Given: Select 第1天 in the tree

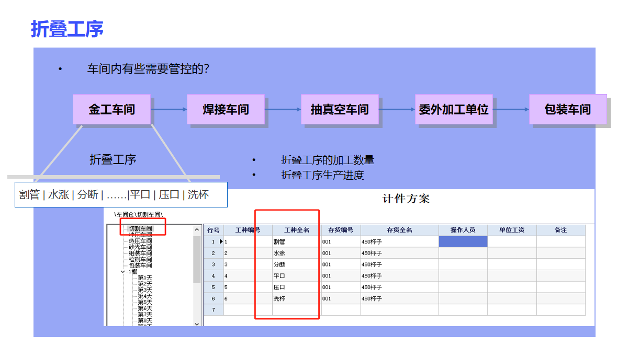Looking at the screenshot, I should coord(145,278).
